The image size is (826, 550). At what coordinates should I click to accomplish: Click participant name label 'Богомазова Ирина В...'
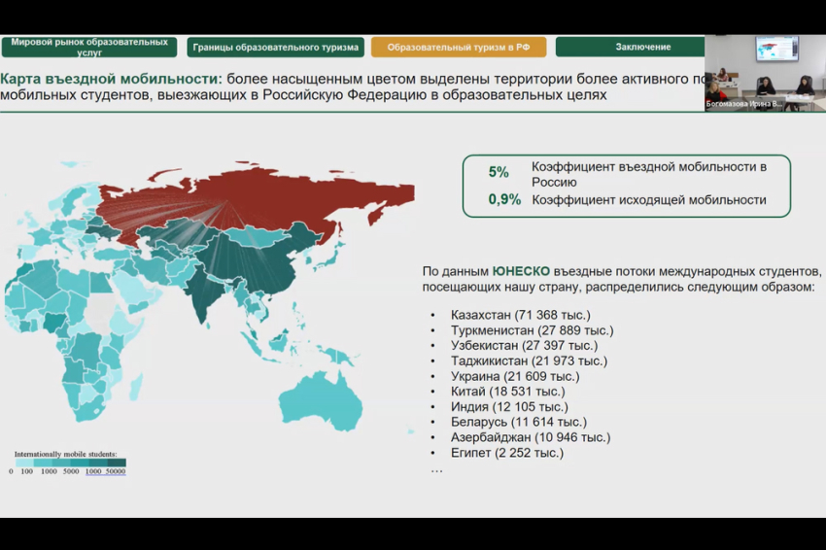click(x=743, y=104)
